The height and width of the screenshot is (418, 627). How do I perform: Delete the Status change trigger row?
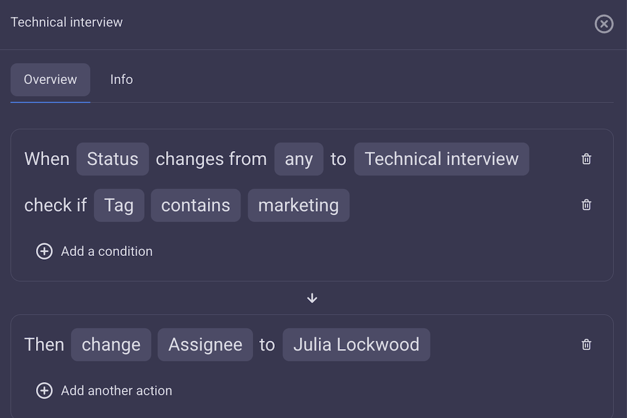point(586,159)
